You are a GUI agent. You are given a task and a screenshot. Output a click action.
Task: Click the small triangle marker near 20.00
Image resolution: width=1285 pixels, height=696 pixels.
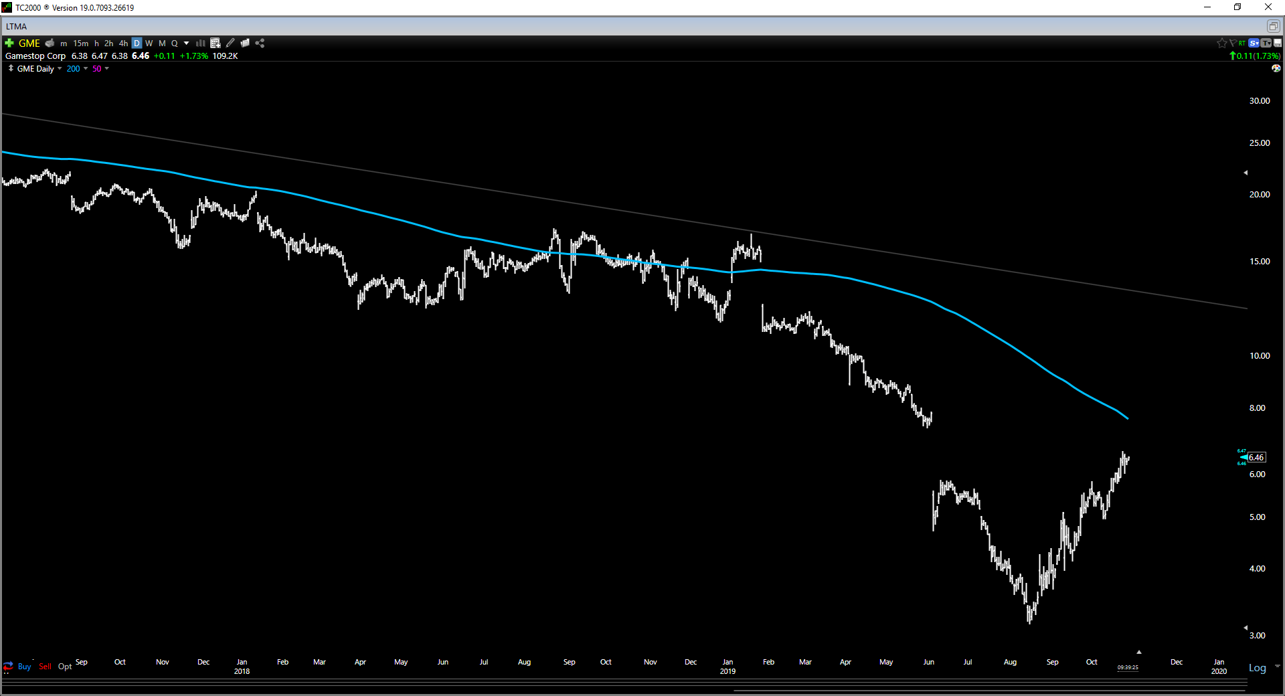[1246, 173]
